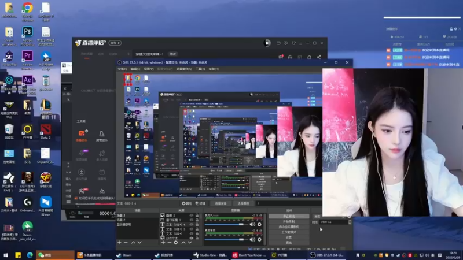
Task: Select the Dota 2 desktop icon
Action: (x=46, y=132)
